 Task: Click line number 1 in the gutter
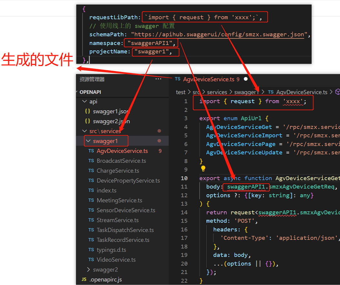(186, 101)
